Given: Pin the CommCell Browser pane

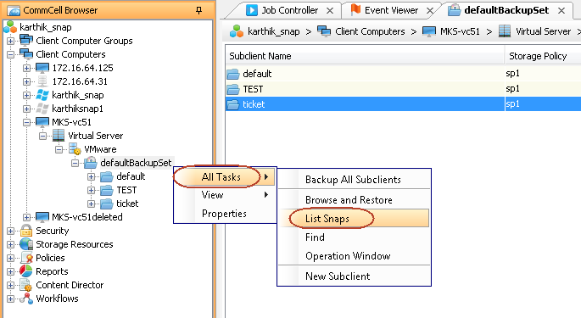Looking at the screenshot, I should click(x=199, y=10).
